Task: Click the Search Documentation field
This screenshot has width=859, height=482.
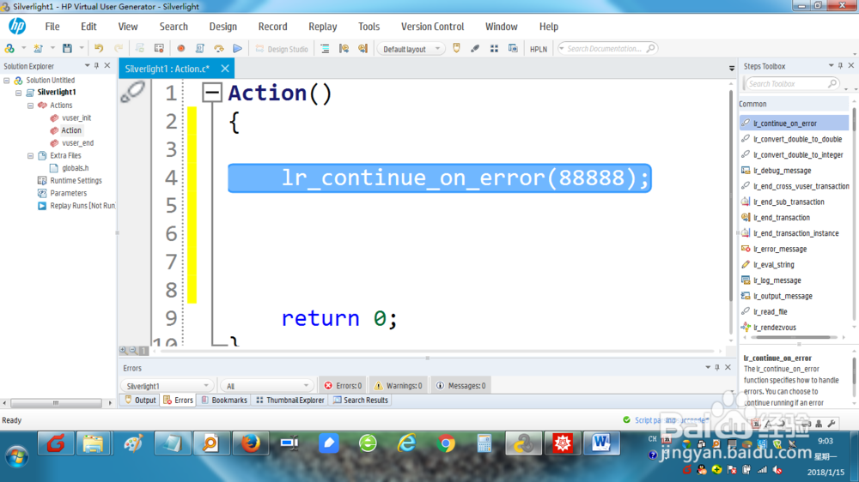Action: coord(607,49)
